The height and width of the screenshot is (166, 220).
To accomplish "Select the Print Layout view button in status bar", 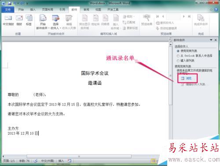I will pos(153,161).
